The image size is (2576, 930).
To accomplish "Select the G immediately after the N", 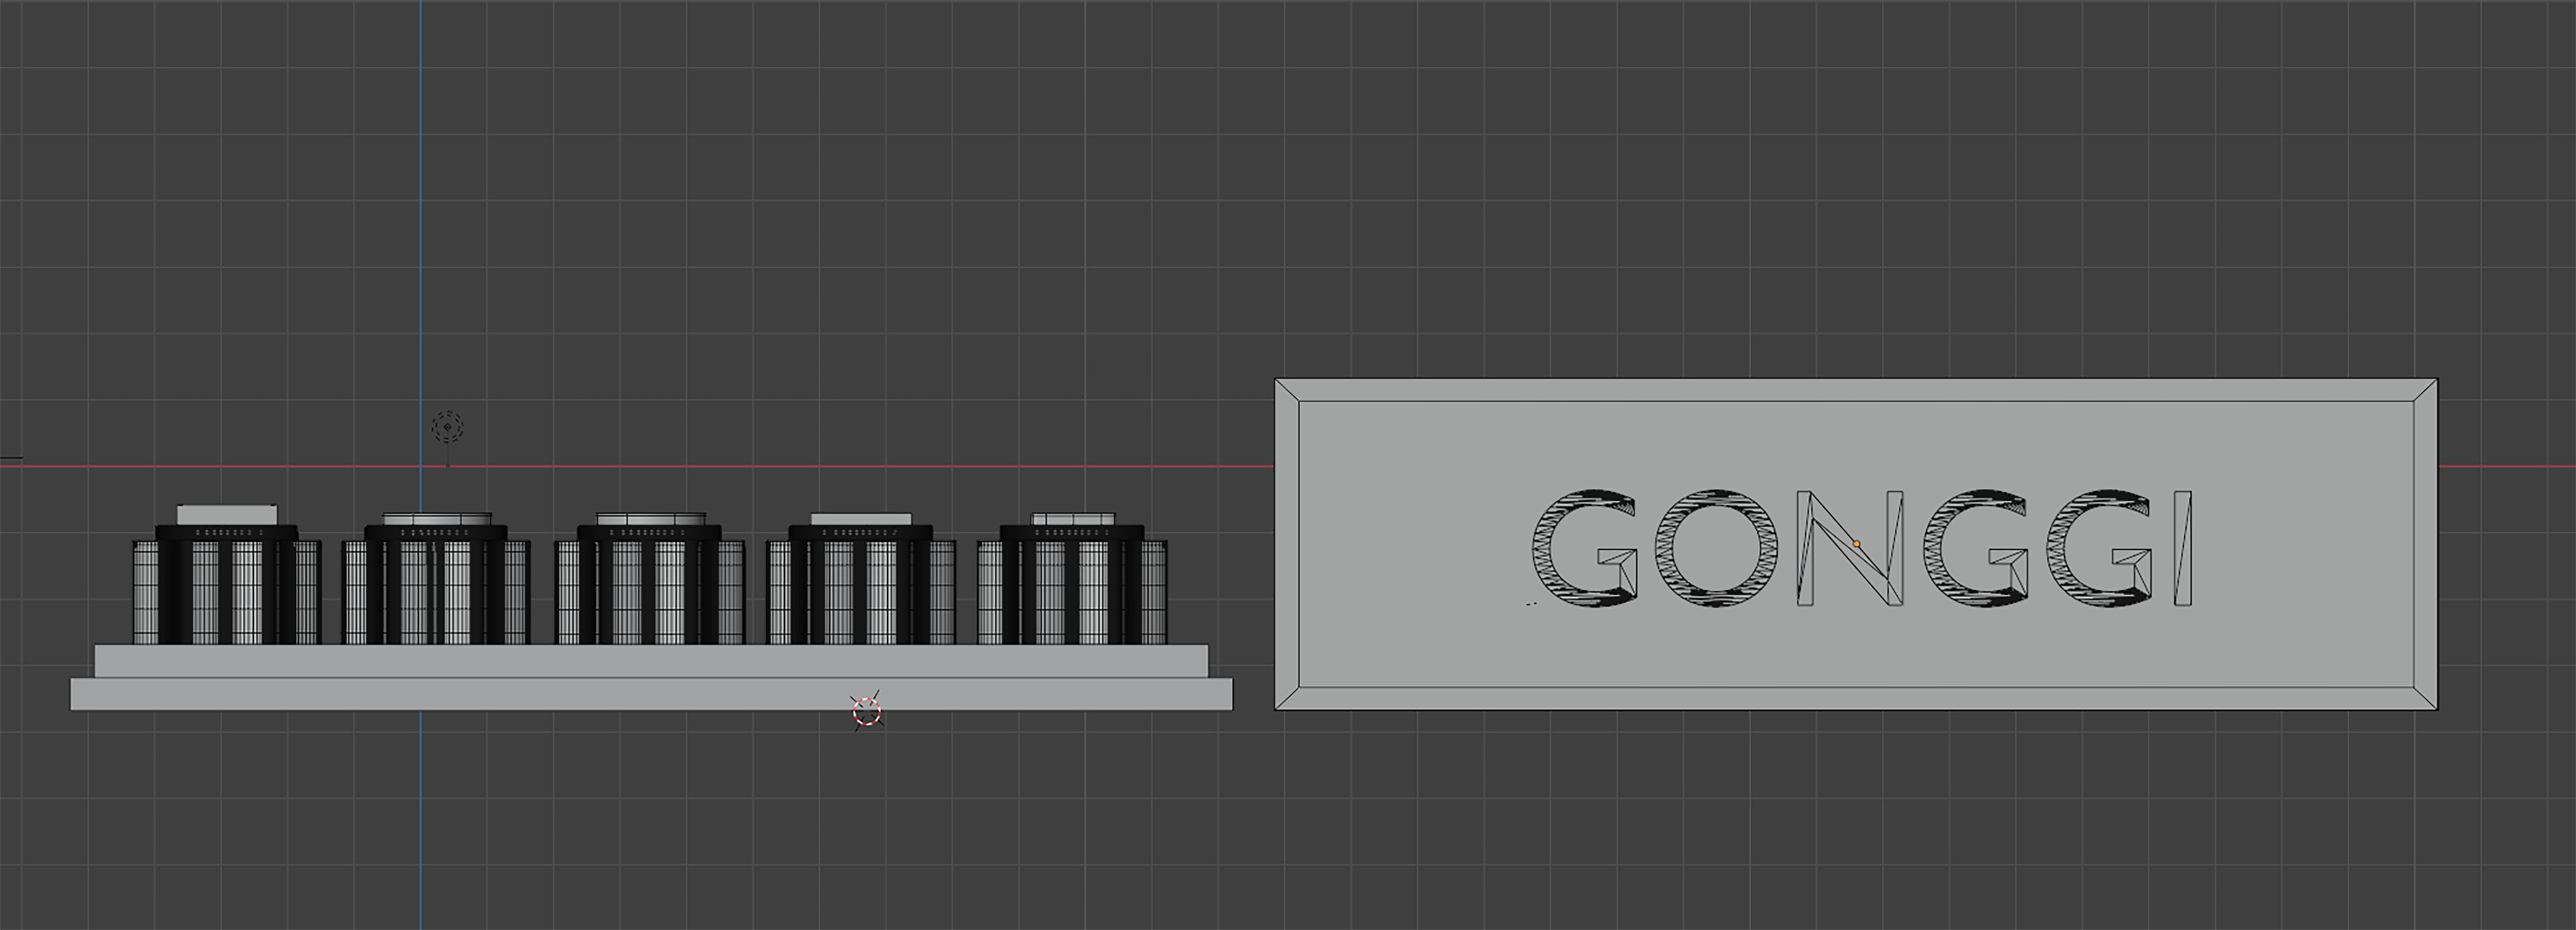I will 1977,548.
